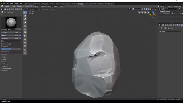This screenshot has width=183, height=103.
Task: Open Sculpt Mode selector dropdown
Action: [x=31, y=9]
